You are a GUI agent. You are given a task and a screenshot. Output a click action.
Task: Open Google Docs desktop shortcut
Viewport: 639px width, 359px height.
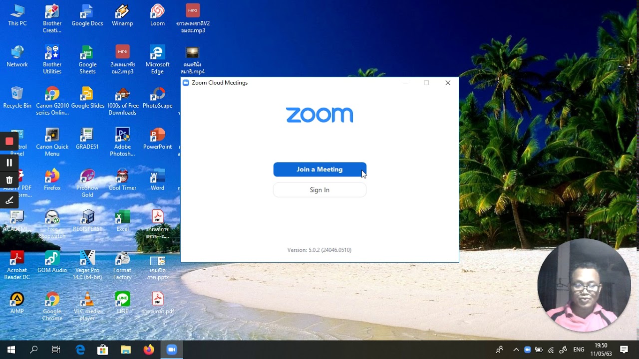pos(87,15)
